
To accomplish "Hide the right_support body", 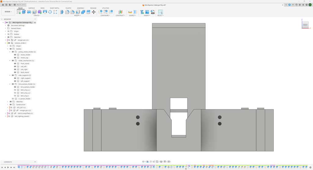I will tap(15, 78).
